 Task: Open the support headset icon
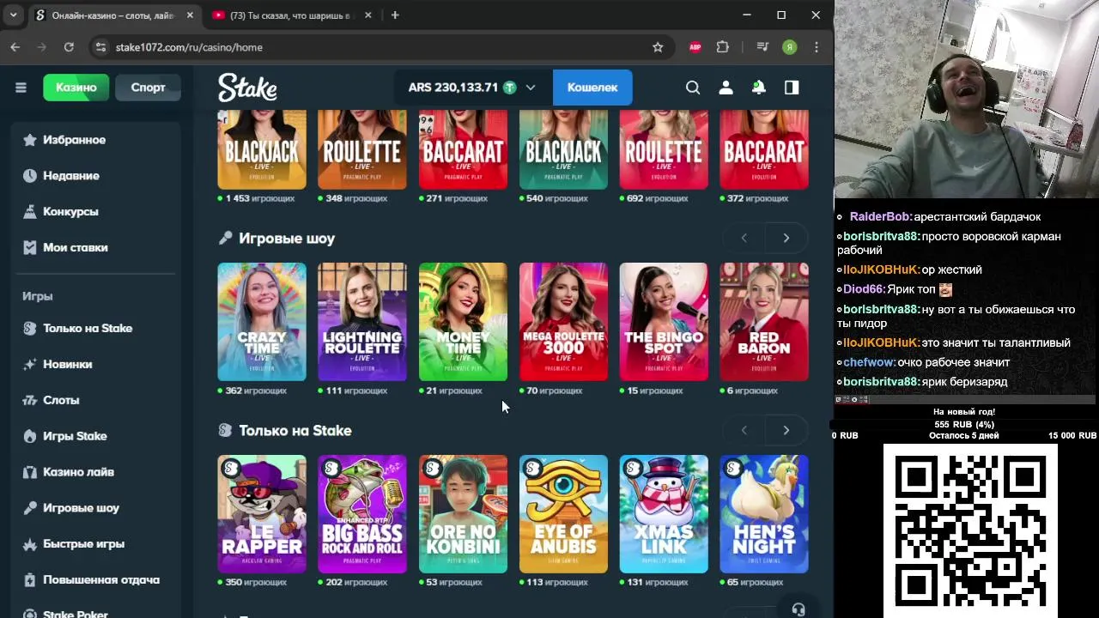tap(798, 609)
